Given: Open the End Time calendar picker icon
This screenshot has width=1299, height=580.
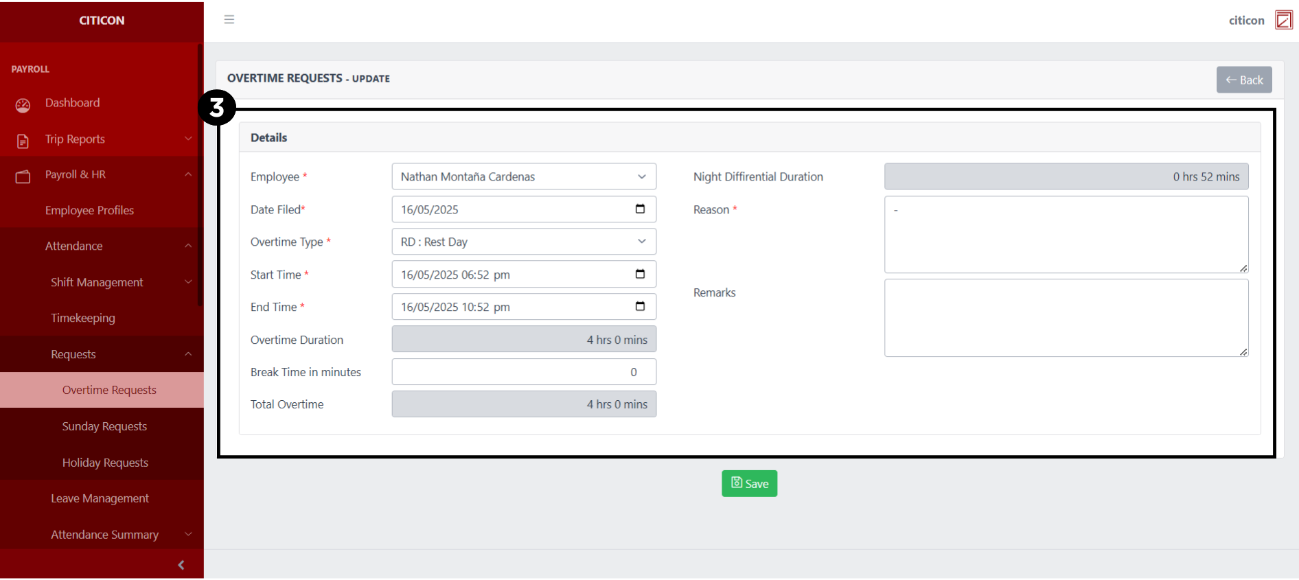Looking at the screenshot, I should 640,307.
